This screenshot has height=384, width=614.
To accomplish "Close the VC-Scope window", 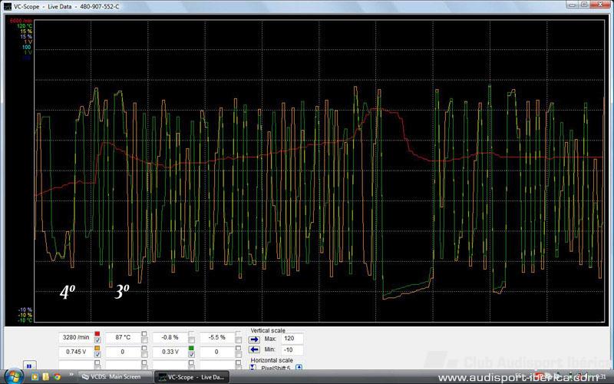I will coord(600,5).
